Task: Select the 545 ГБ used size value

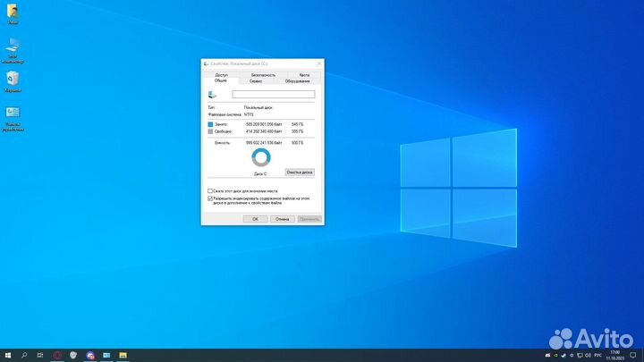Action: tap(297, 124)
